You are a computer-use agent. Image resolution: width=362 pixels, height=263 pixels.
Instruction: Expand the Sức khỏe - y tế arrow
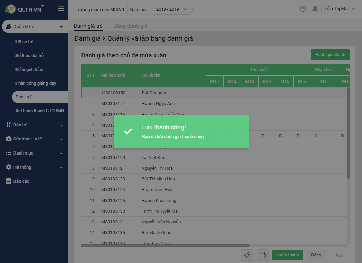pos(61,139)
